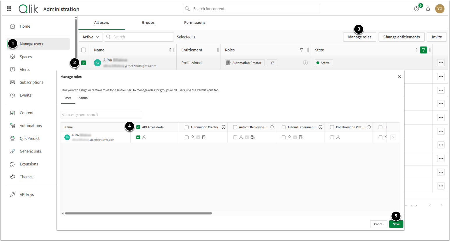Viewport: 450px width, 241px height.
Task: Open Manage users in the sidebar
Action: [x=38, y=44]
